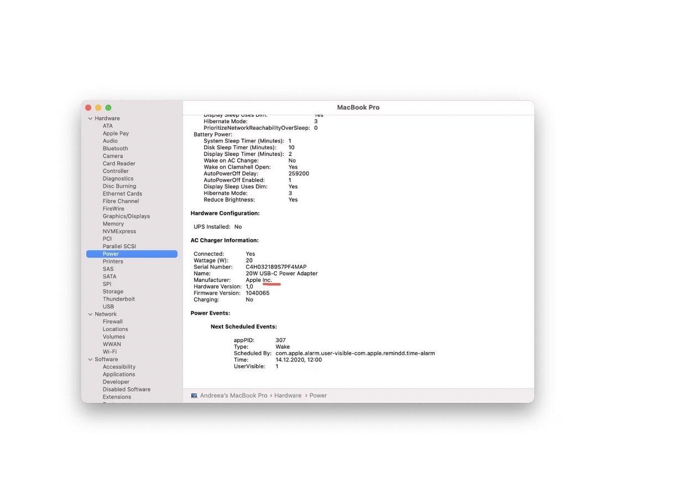Click Andreea's MacBook Pro in path bar
Viewport: 678px width, 504px height.
233,396
